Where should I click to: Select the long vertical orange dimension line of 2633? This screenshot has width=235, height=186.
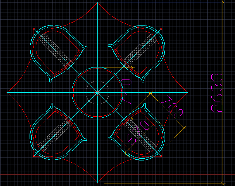point(223,93)
